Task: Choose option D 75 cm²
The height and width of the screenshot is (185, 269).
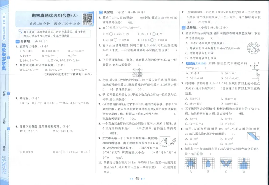Action: [227, 144]
